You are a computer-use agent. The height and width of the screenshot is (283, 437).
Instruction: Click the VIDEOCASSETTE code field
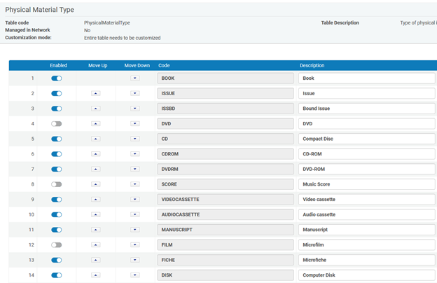pos(226,200)
